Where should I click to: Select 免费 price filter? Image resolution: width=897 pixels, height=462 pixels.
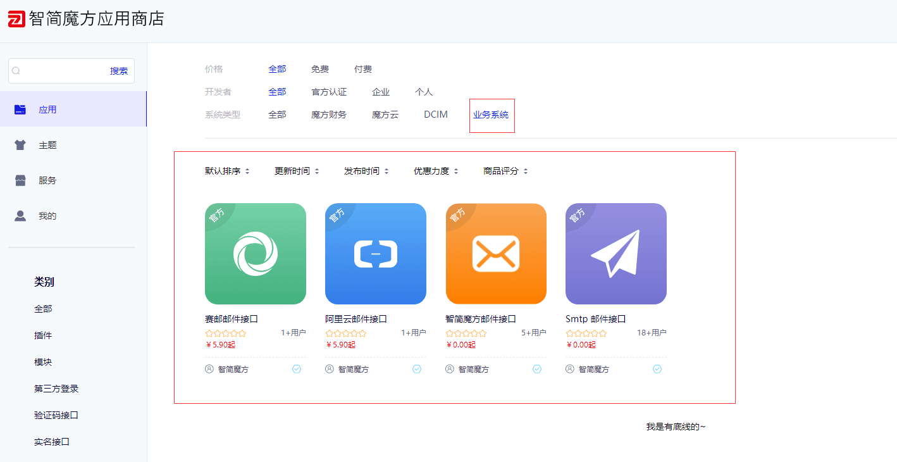(x=320, y=69)
